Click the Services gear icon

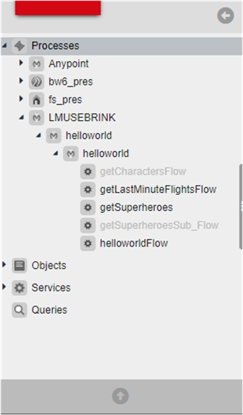click(19, 288)
